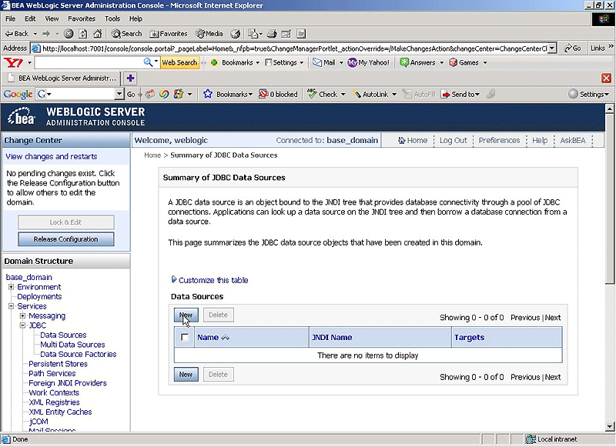Screen dimensions: 616x447
Task: Click the vertical page scrollbar thumb
Action: [609, 198]
